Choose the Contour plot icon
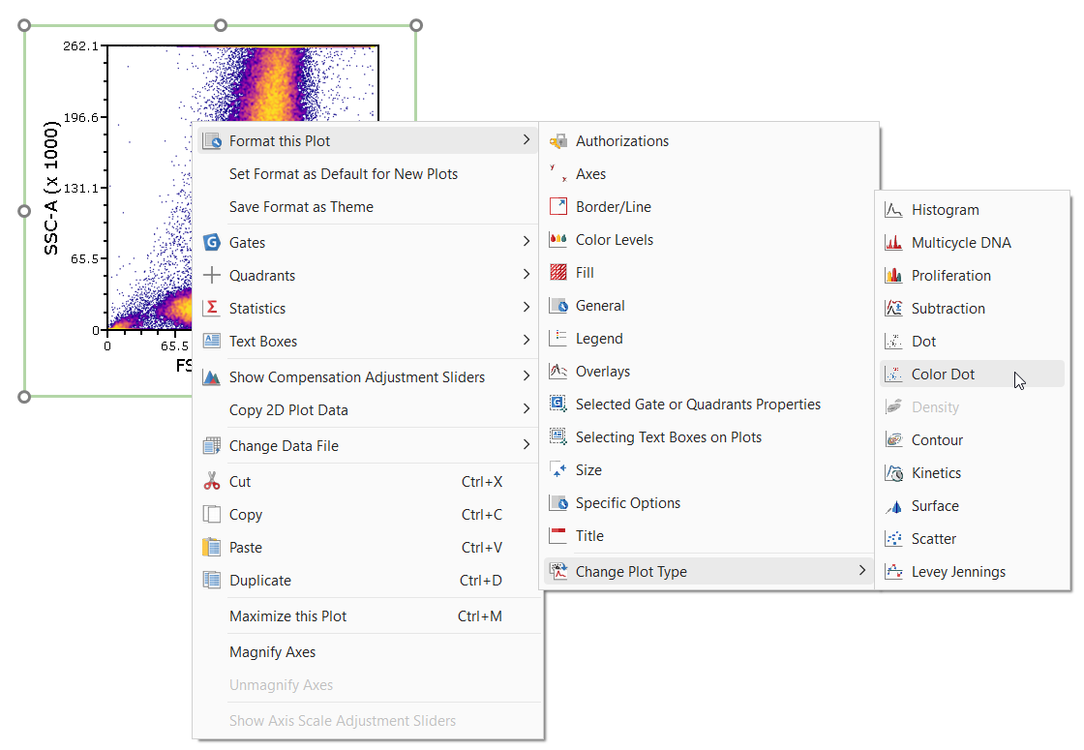The image size is (1084, 750). tap(894, 440)
